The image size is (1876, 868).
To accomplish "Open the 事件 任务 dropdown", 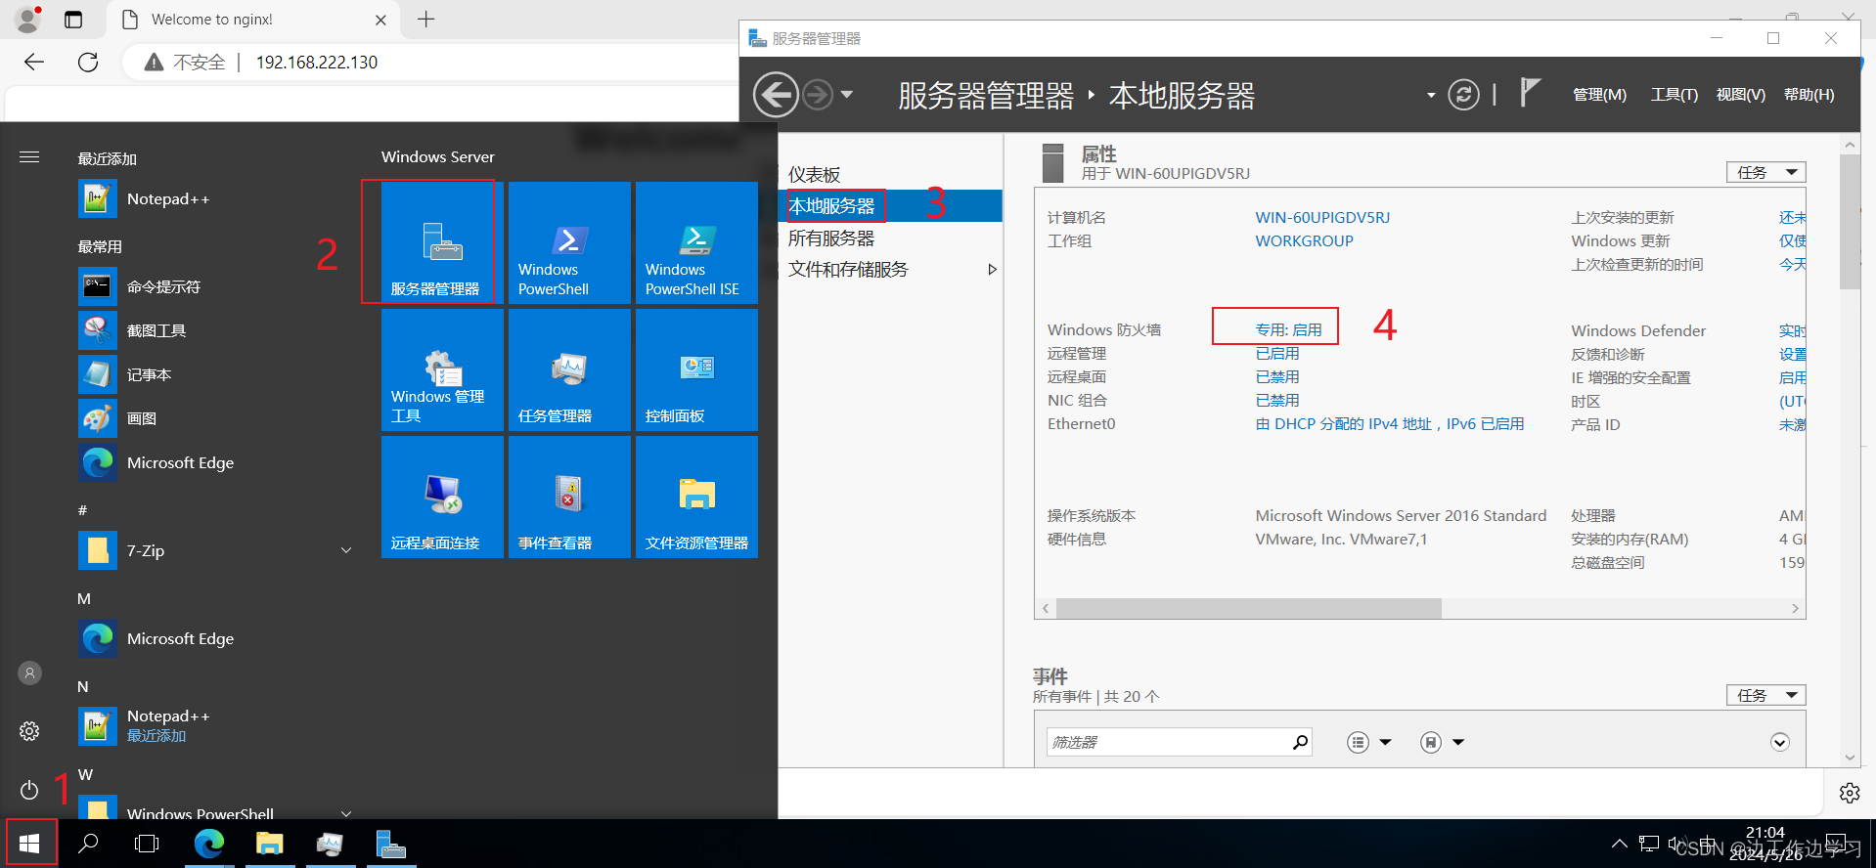I will [1765, 695].
